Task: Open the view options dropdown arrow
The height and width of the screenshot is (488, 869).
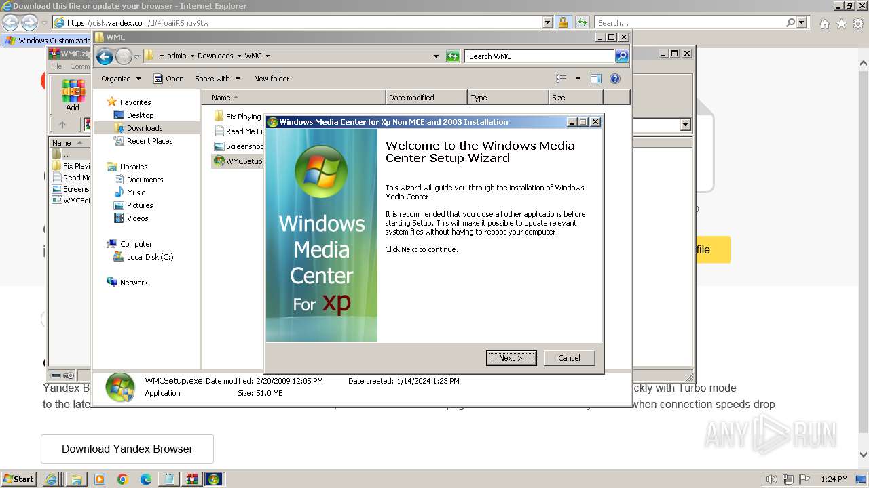Action: pyautogui.click(x=578, y=79)
